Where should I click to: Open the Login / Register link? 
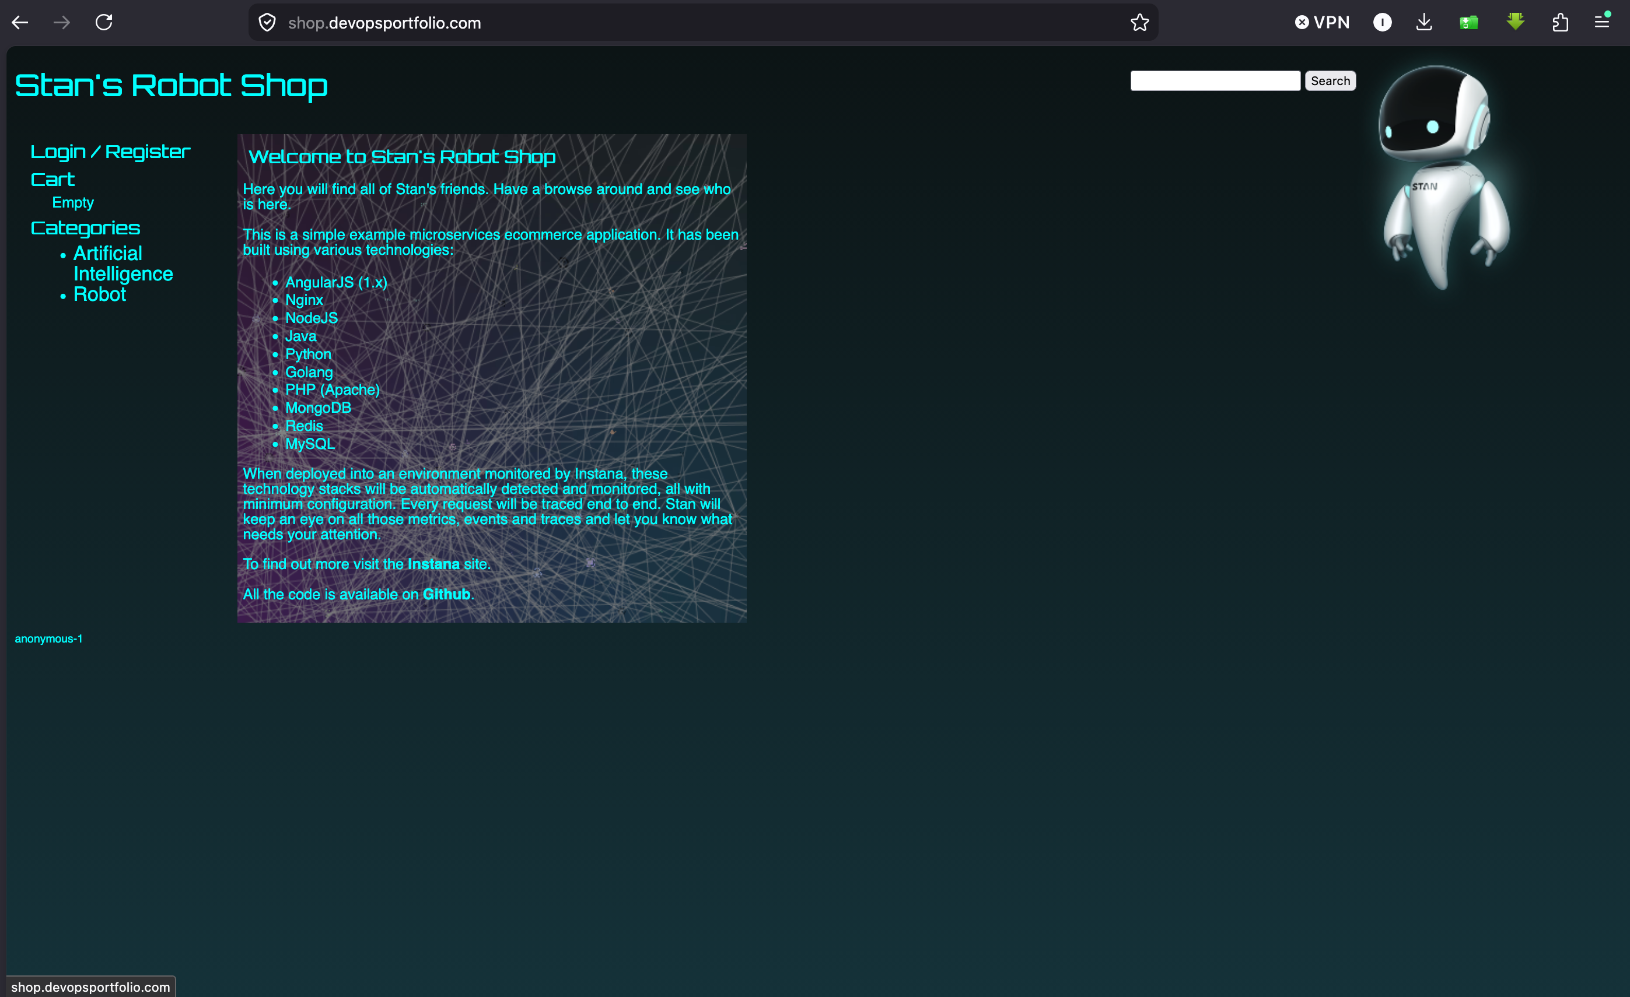(110, 152)
